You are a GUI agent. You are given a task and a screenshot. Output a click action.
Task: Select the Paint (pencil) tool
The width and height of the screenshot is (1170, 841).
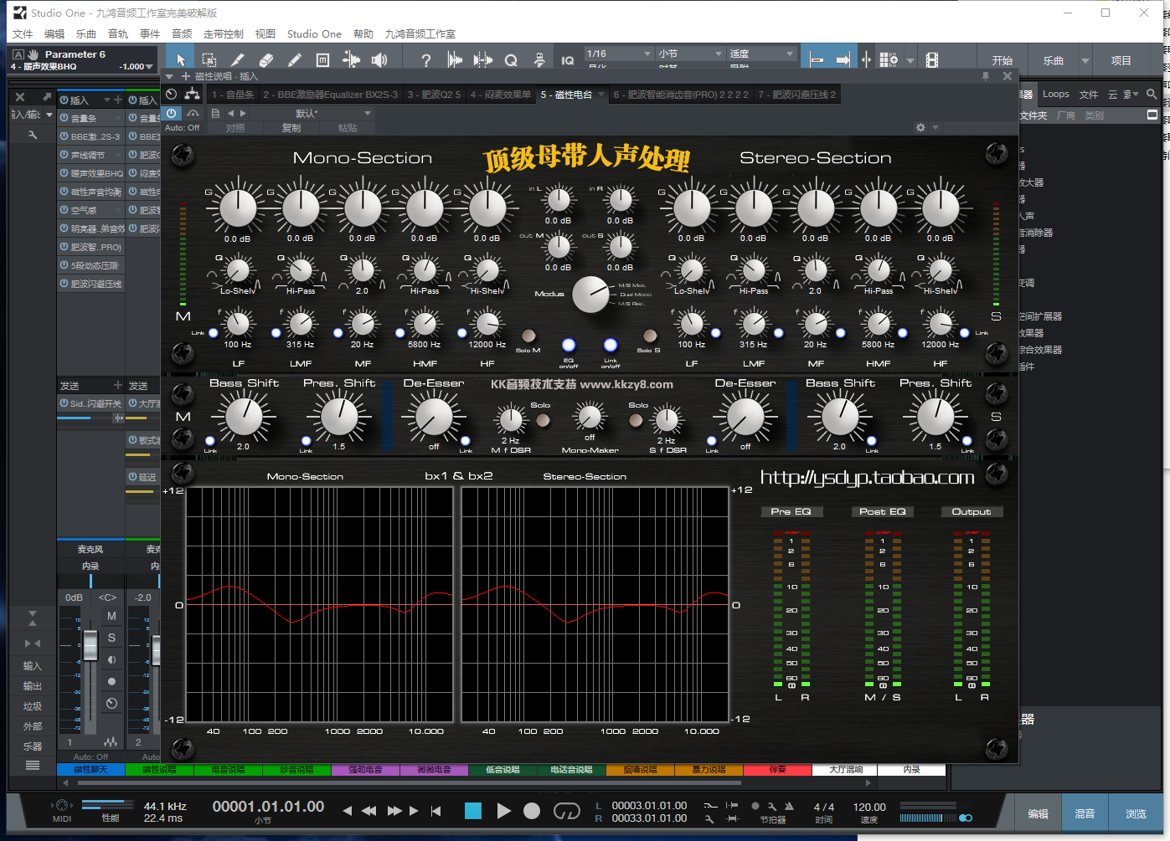[x=294, y=60]
